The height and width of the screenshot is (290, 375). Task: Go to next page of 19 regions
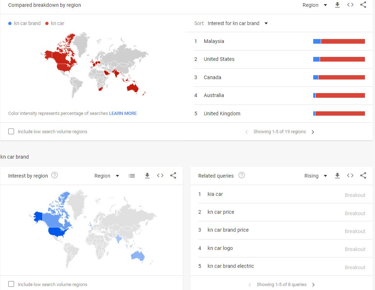click(313, 132)
